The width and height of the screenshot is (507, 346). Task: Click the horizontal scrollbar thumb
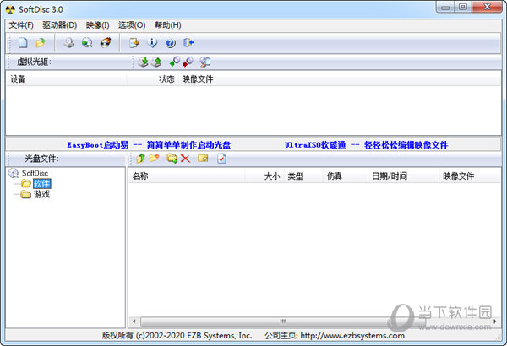coord(283,322)
